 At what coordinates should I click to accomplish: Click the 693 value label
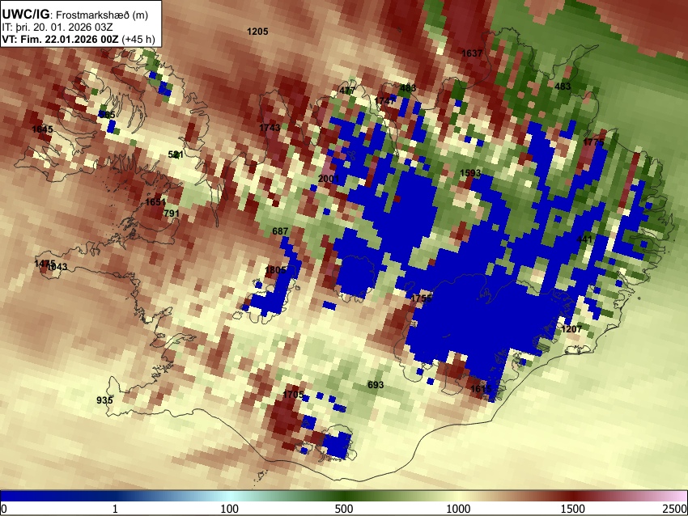click(x=375, y=385)
